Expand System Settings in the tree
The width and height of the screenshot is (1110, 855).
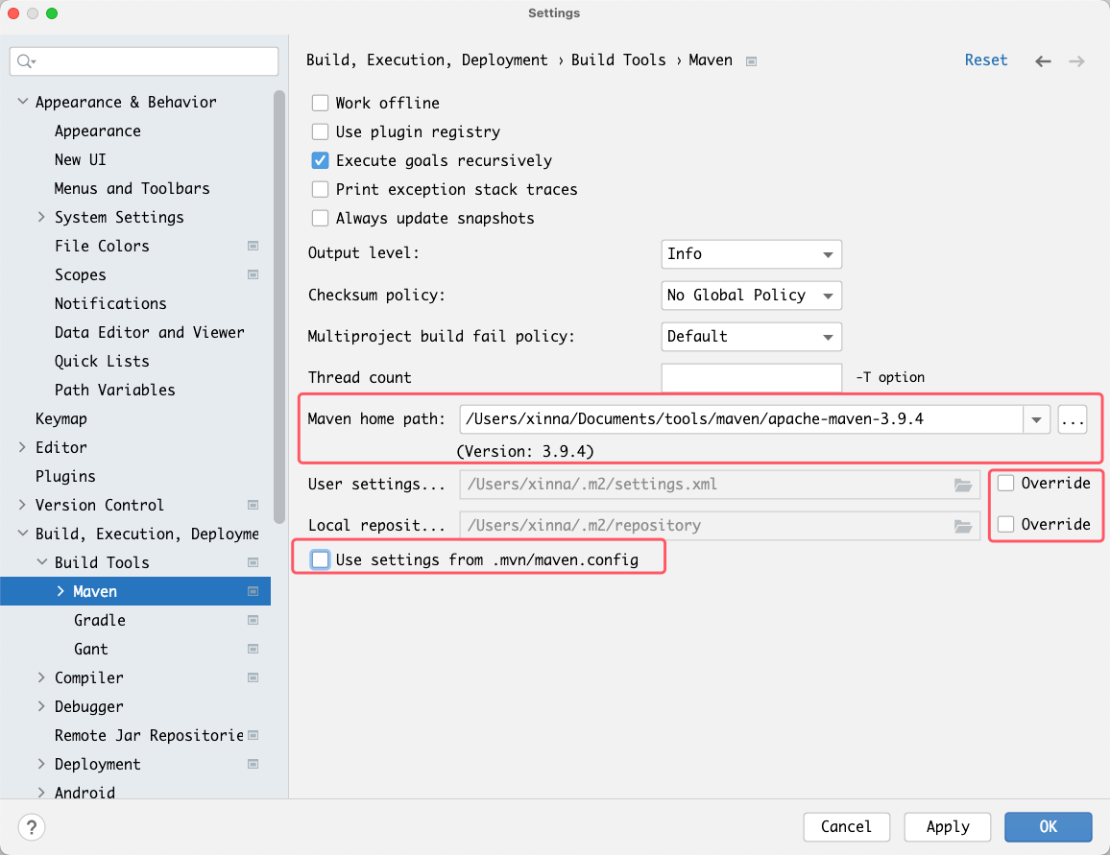[41, 217]
